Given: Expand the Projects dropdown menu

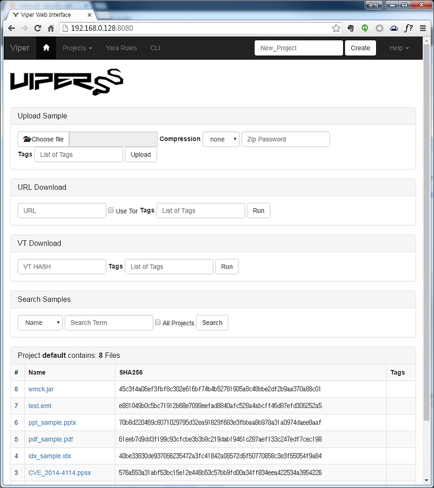Looking at the screenshot, I should 77,48.
